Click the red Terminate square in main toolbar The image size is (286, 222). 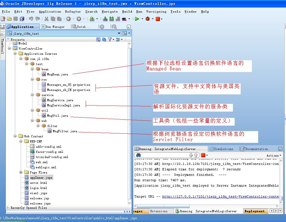tap(158, 19)
